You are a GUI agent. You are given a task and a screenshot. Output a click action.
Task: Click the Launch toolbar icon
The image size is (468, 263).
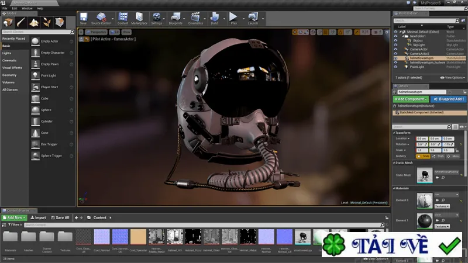click(253, 18)
